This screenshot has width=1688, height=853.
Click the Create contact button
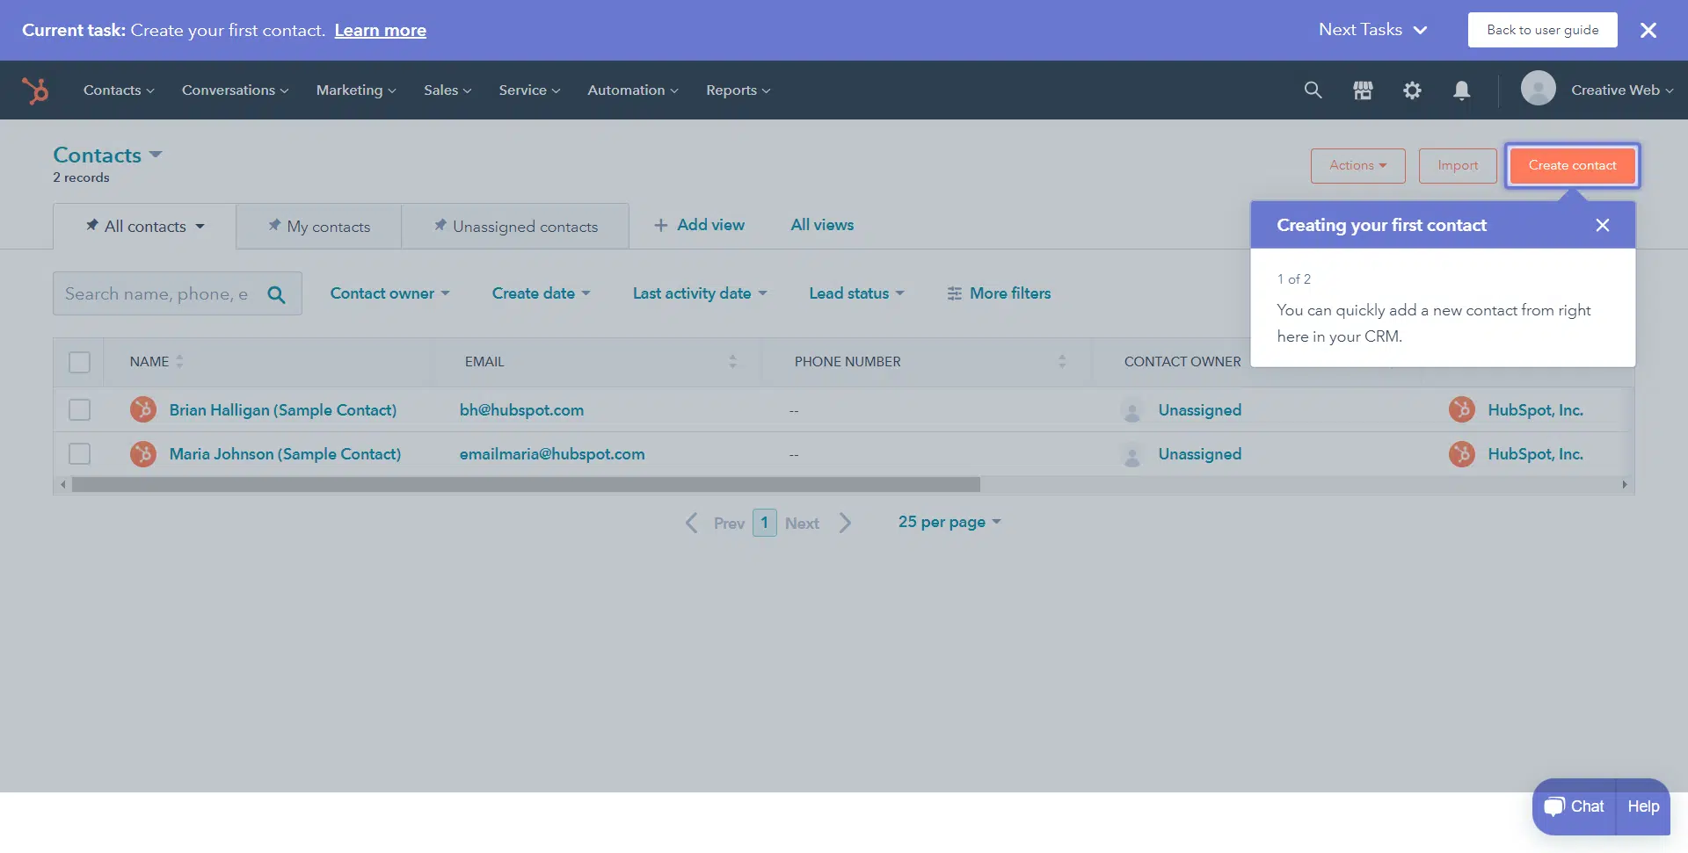tap(1572, 165)
